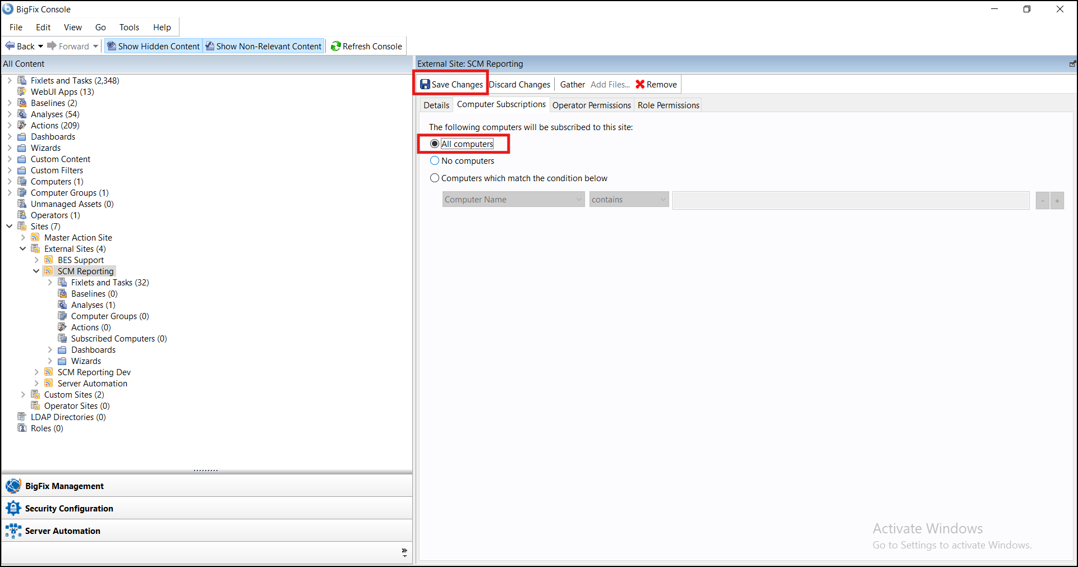The height and width of the screenshot is (567, 1078).
Task: Click the SCM Reporting site icon
Action: coord(49,271)
